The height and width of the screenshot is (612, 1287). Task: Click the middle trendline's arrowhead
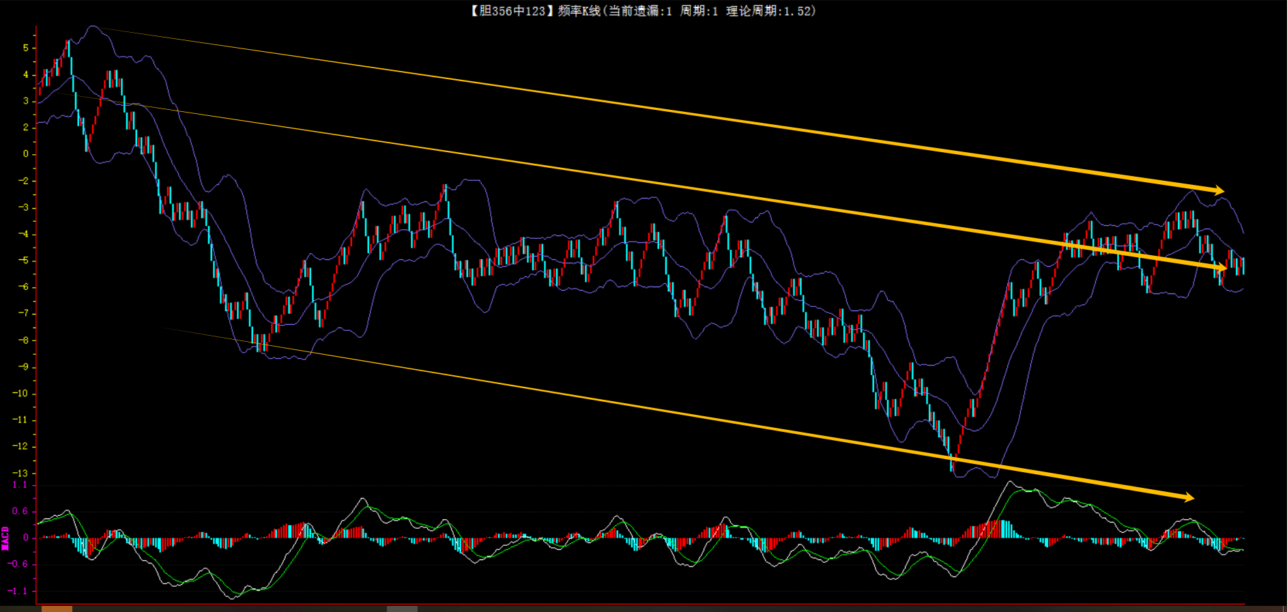click(x=1221, y=268)
